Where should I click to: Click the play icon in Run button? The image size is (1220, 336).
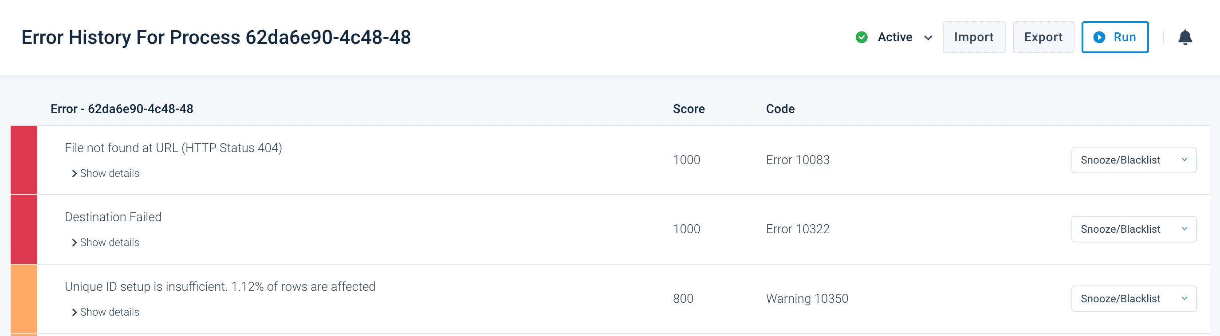1099,37
